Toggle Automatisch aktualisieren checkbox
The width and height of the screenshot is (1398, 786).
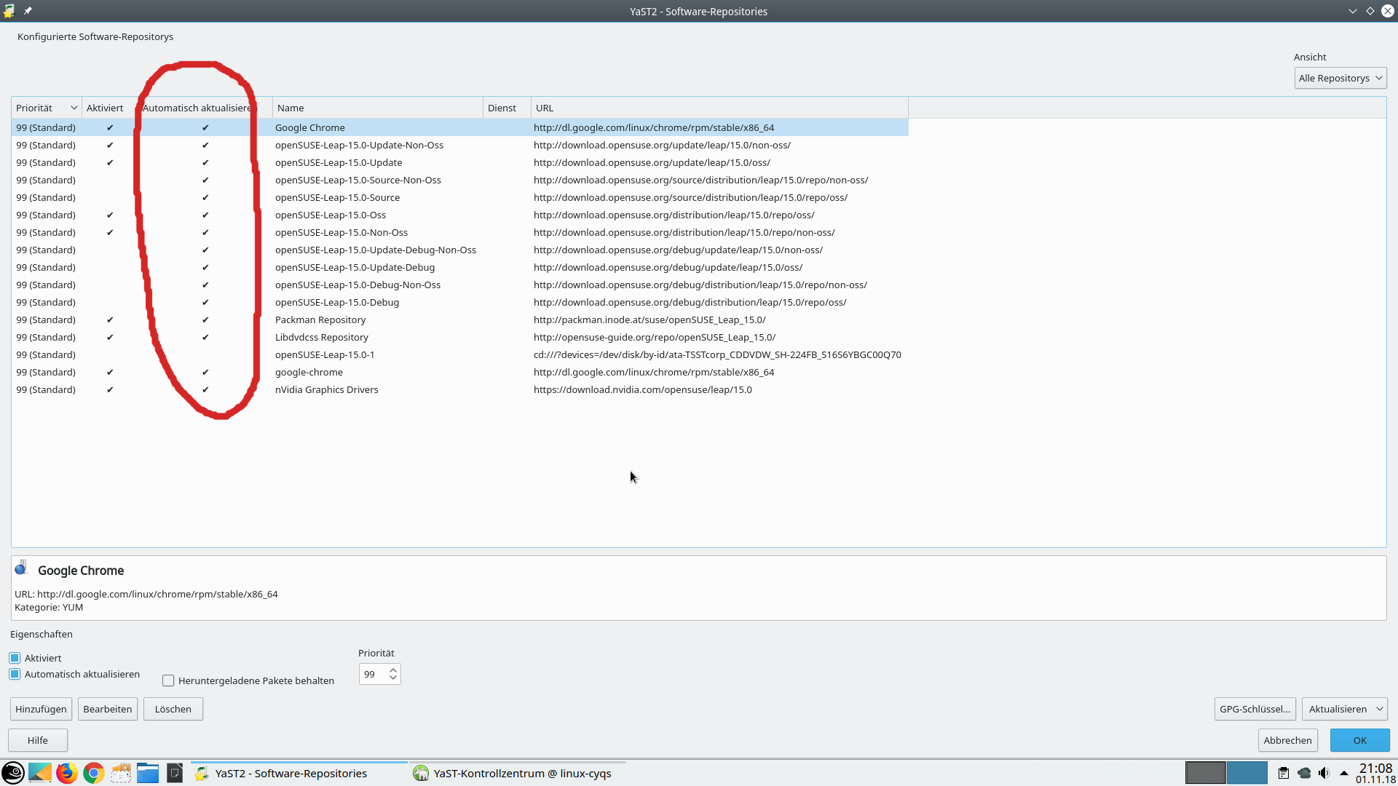tap(15, 674)
